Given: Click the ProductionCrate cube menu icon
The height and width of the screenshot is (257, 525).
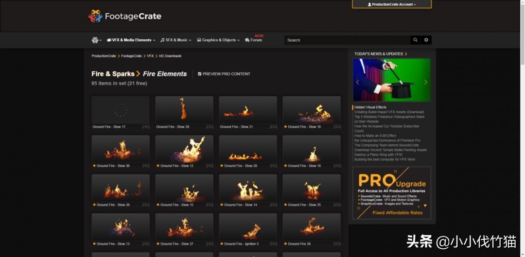Looking at the screenshot, I should pos(95,40).
